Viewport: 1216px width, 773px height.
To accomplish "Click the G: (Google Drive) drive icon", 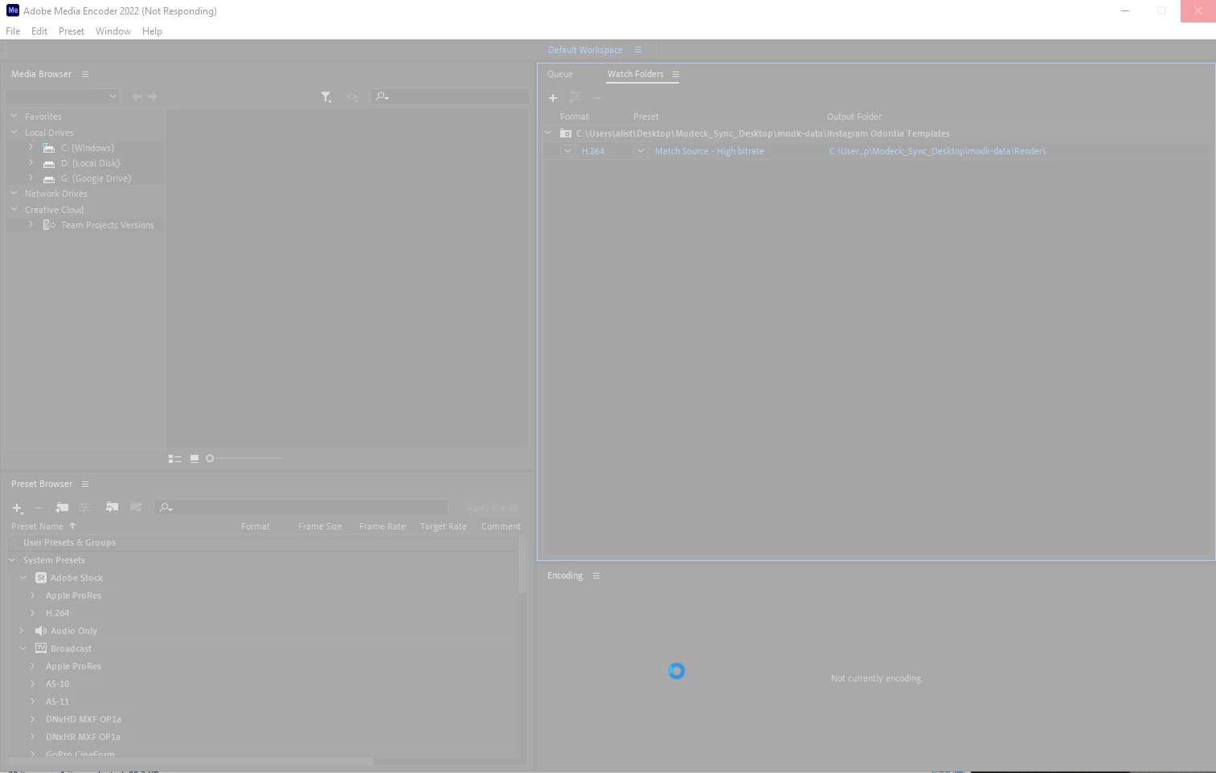I will tap(49, 179).
